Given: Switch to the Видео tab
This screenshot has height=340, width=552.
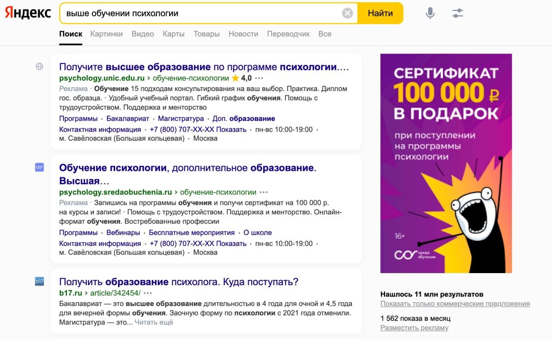Looking at the screenshot, I should coord(143,34).
